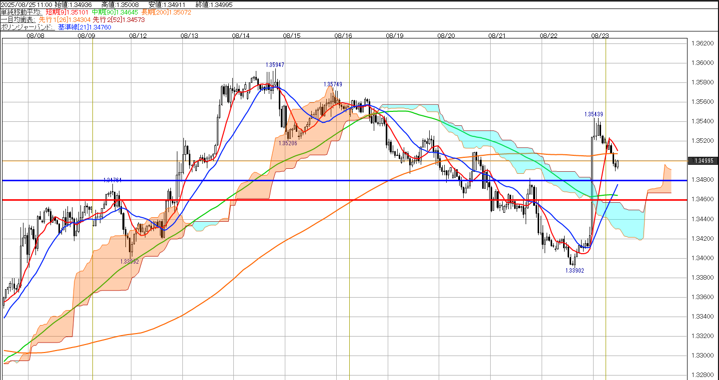The width and height of the screenshot is (719, 380).
Task: Click the 1.34400 price axis label
Action: [x=702, y=219]
